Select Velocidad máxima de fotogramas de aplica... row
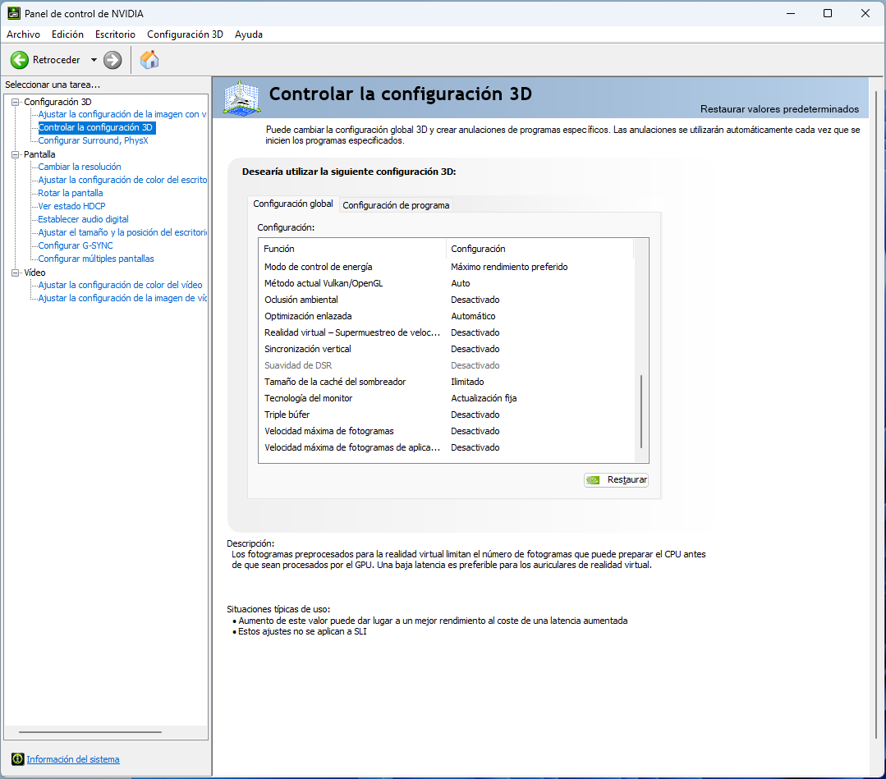Screen dimensions: 886x779 (447, 447)
